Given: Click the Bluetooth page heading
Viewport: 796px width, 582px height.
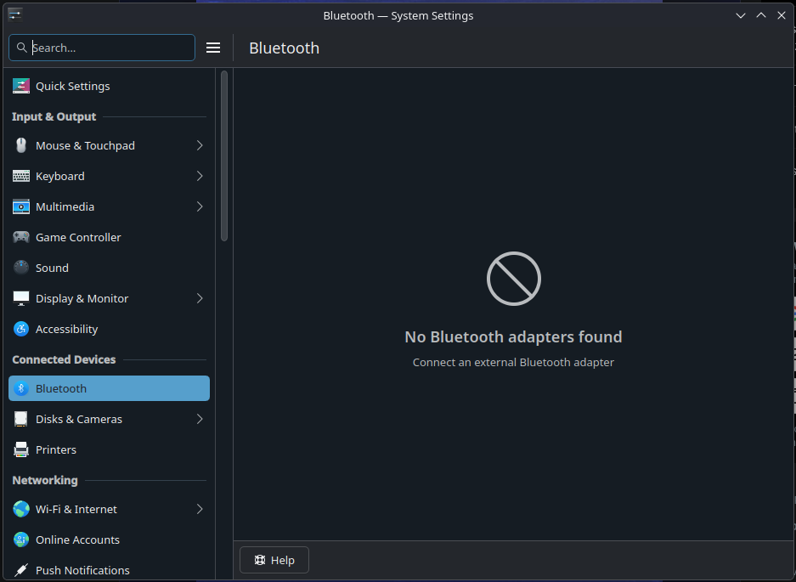Looking at the screenshot, I should [285, 48].
